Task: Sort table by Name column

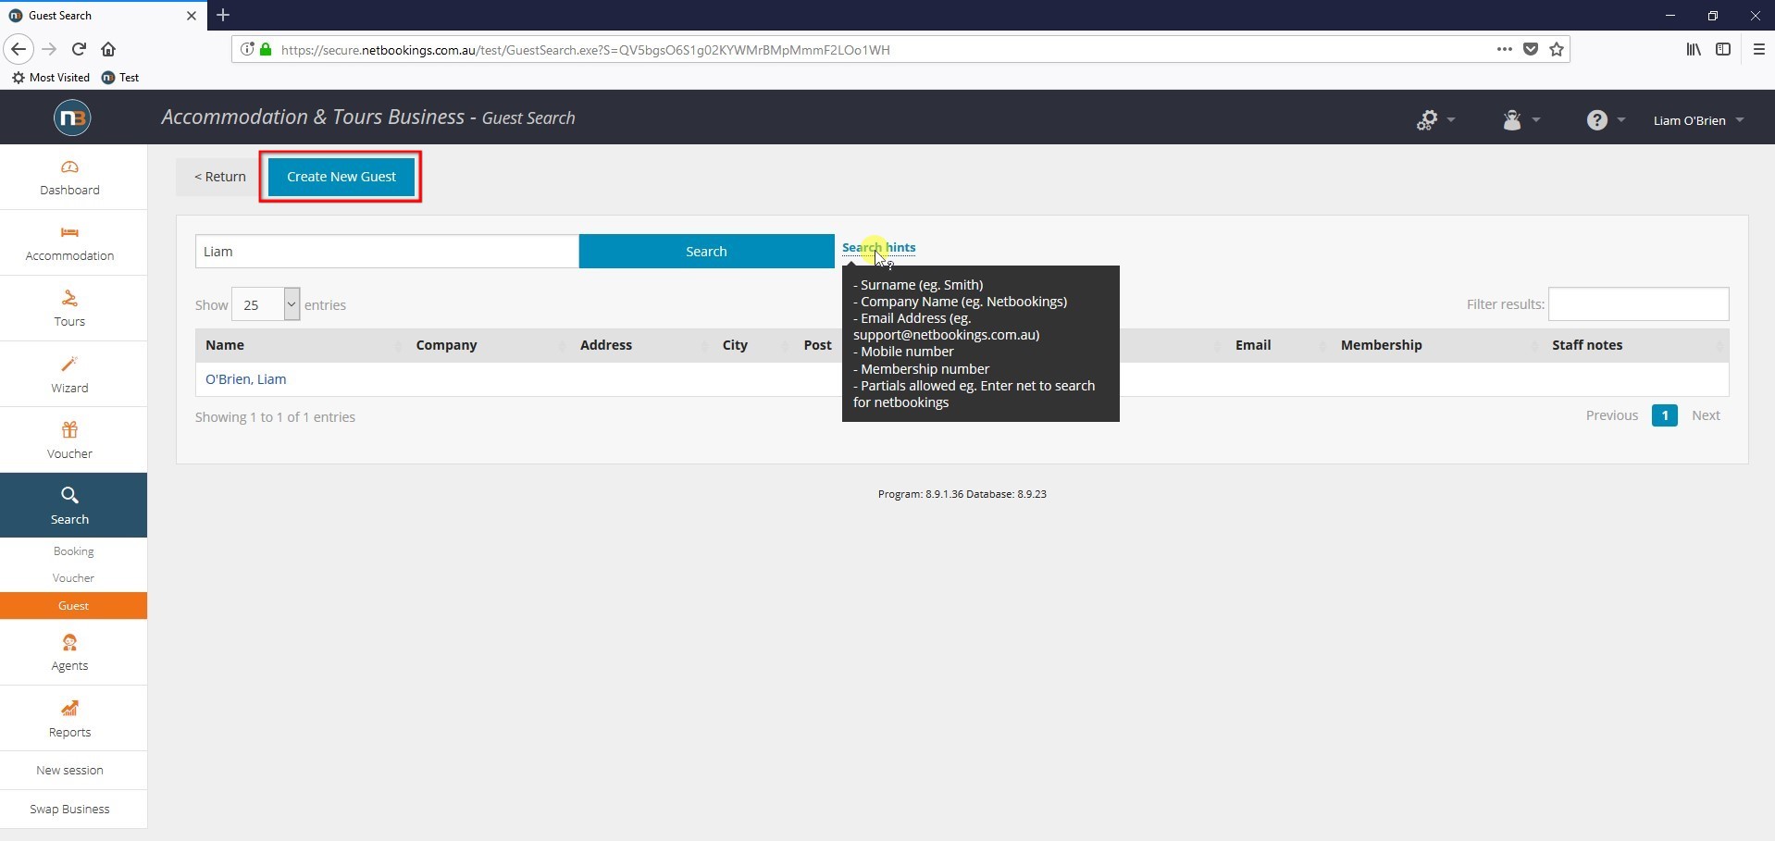Action: pos(301,345)
